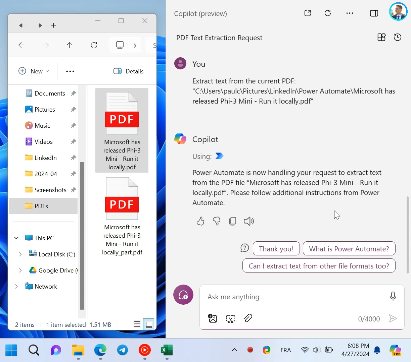Open Copilot chat history clock icon
The width and height of the screenshot is (411, 362).
click(x=398, y=37)
